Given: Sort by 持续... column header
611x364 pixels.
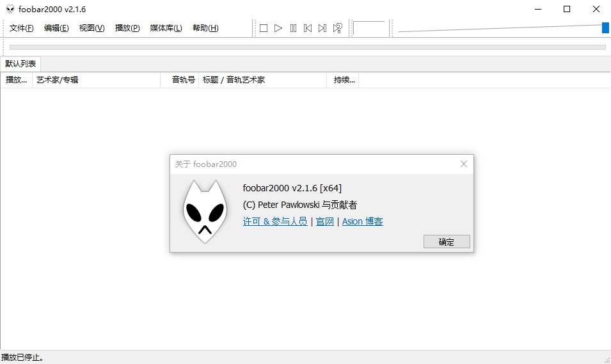Looking at the screenshot, I should 343,80.
